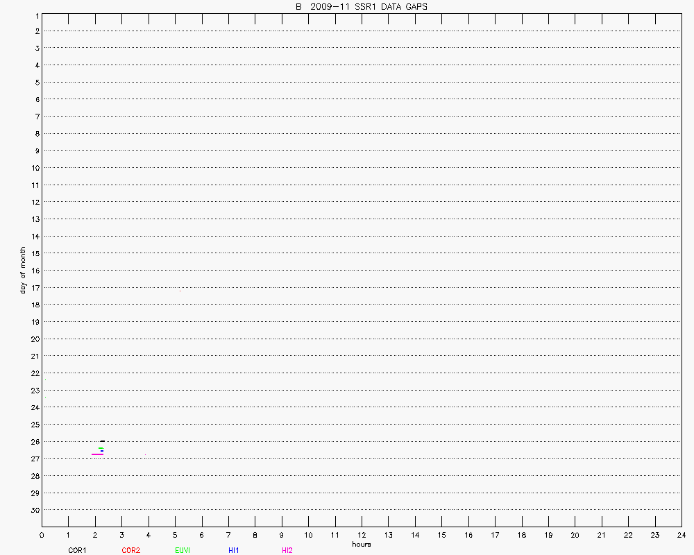Click the black COR1 data gap bar
The width and height of the screenshot is (694, 555).
tap(102, 441)
